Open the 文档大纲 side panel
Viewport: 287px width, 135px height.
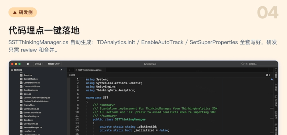(276, 129)
